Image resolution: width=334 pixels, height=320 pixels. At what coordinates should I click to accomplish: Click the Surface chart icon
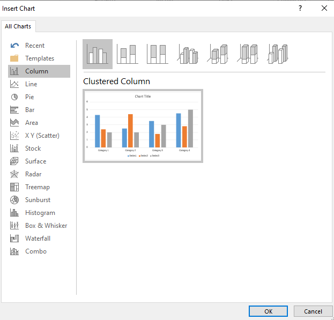14,161
